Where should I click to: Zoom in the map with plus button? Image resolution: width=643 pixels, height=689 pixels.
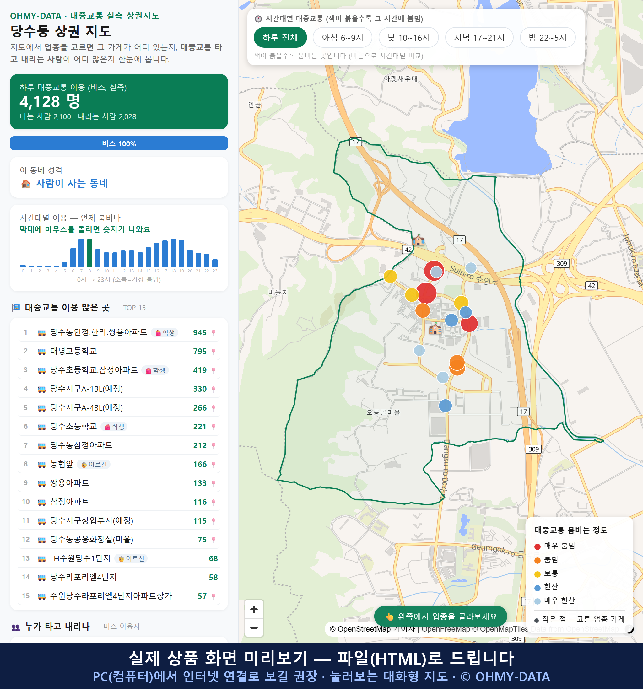coord(254,609)
